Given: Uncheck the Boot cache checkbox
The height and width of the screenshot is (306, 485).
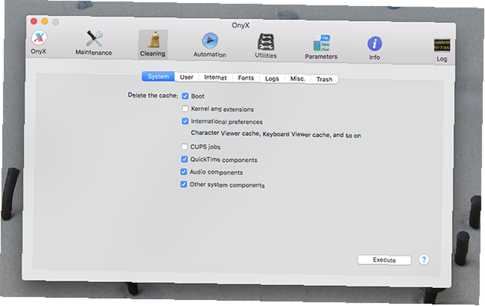Looking at the screenshot, I should click(185, 96).
